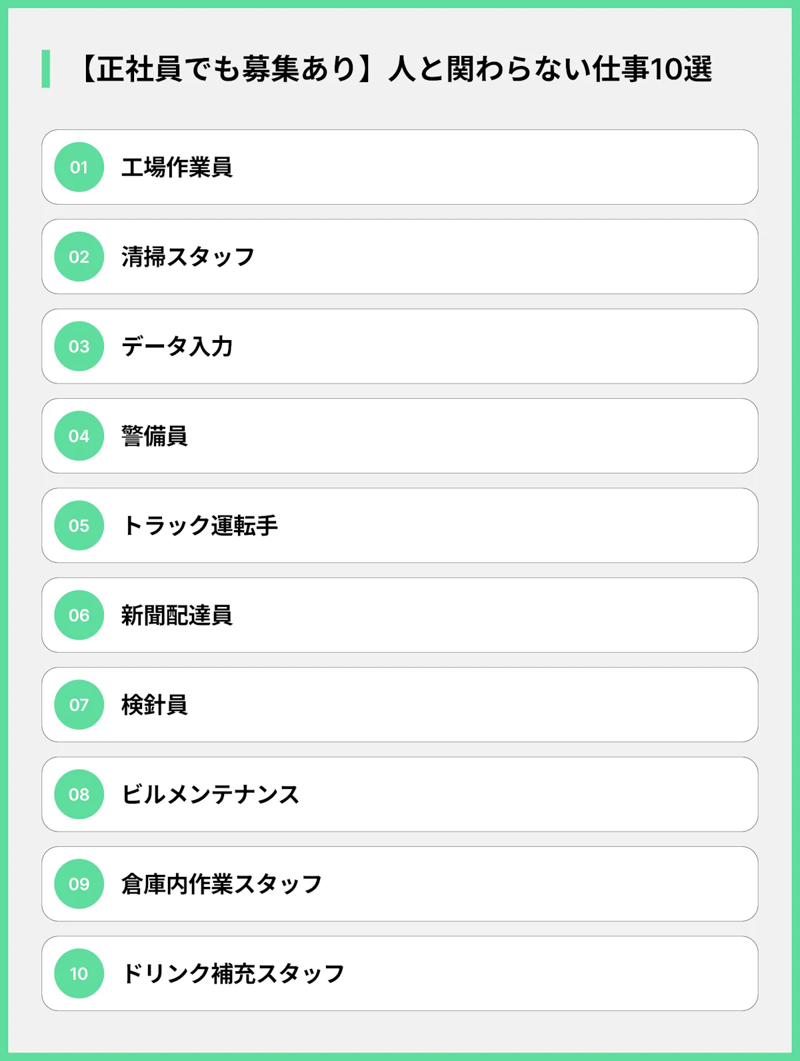
Task: Select the 工場作業員 list item
Action: click(x=177, y=167)
